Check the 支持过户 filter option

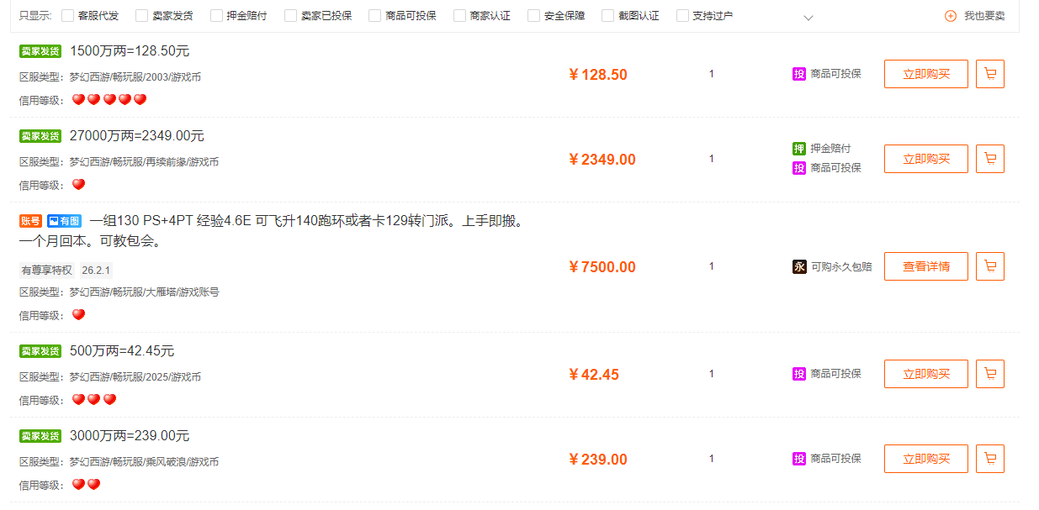(682, 14)
